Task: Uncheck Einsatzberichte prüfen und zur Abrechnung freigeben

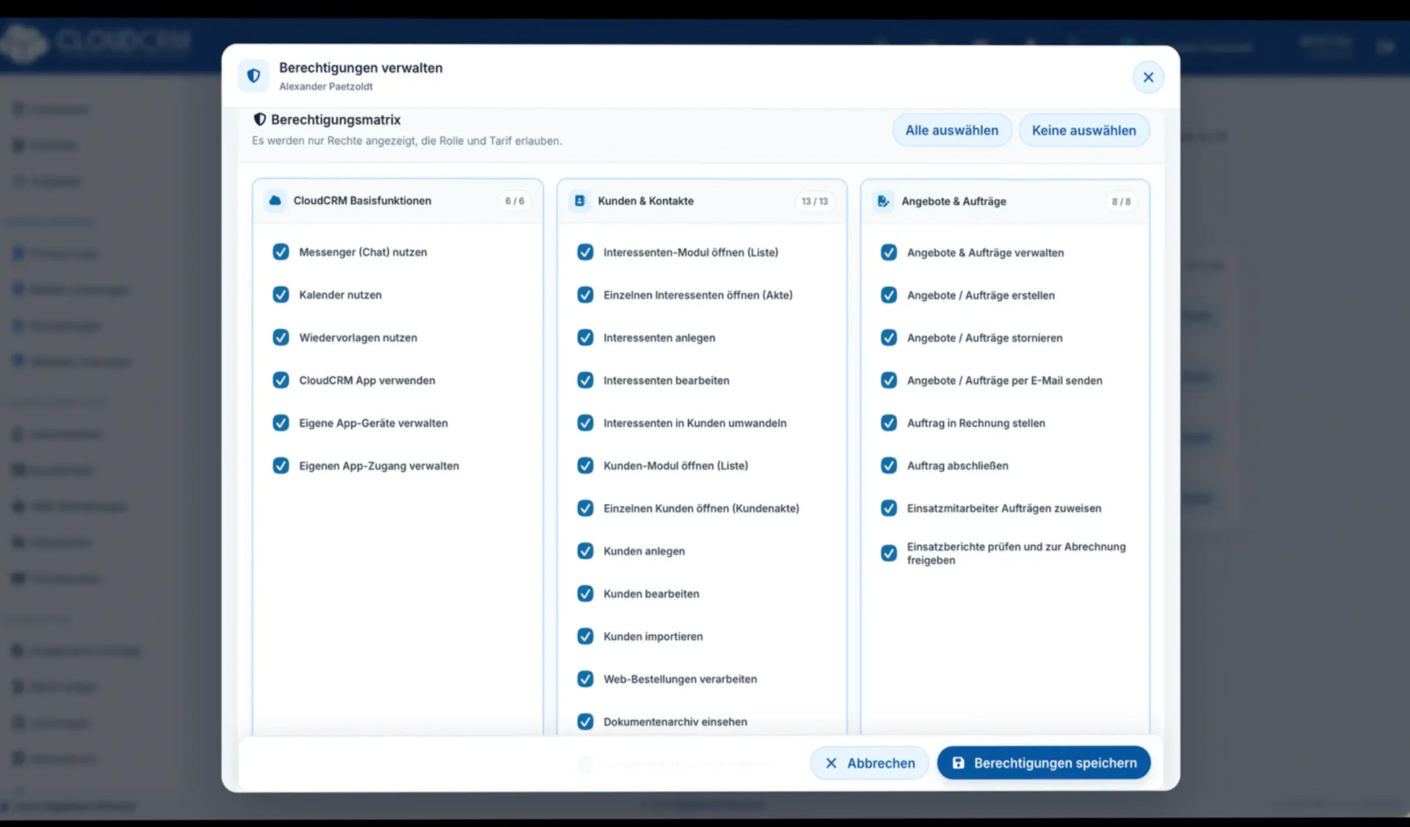Action: click(x=889, y=553)
